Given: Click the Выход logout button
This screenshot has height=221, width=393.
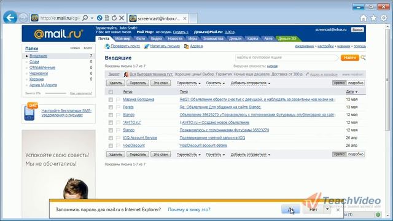Looking at the screenshot, I should tap(357, 29).
